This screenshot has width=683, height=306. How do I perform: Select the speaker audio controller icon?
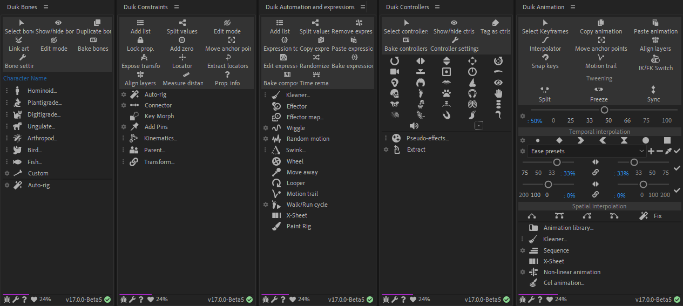[x=414, y=126]
